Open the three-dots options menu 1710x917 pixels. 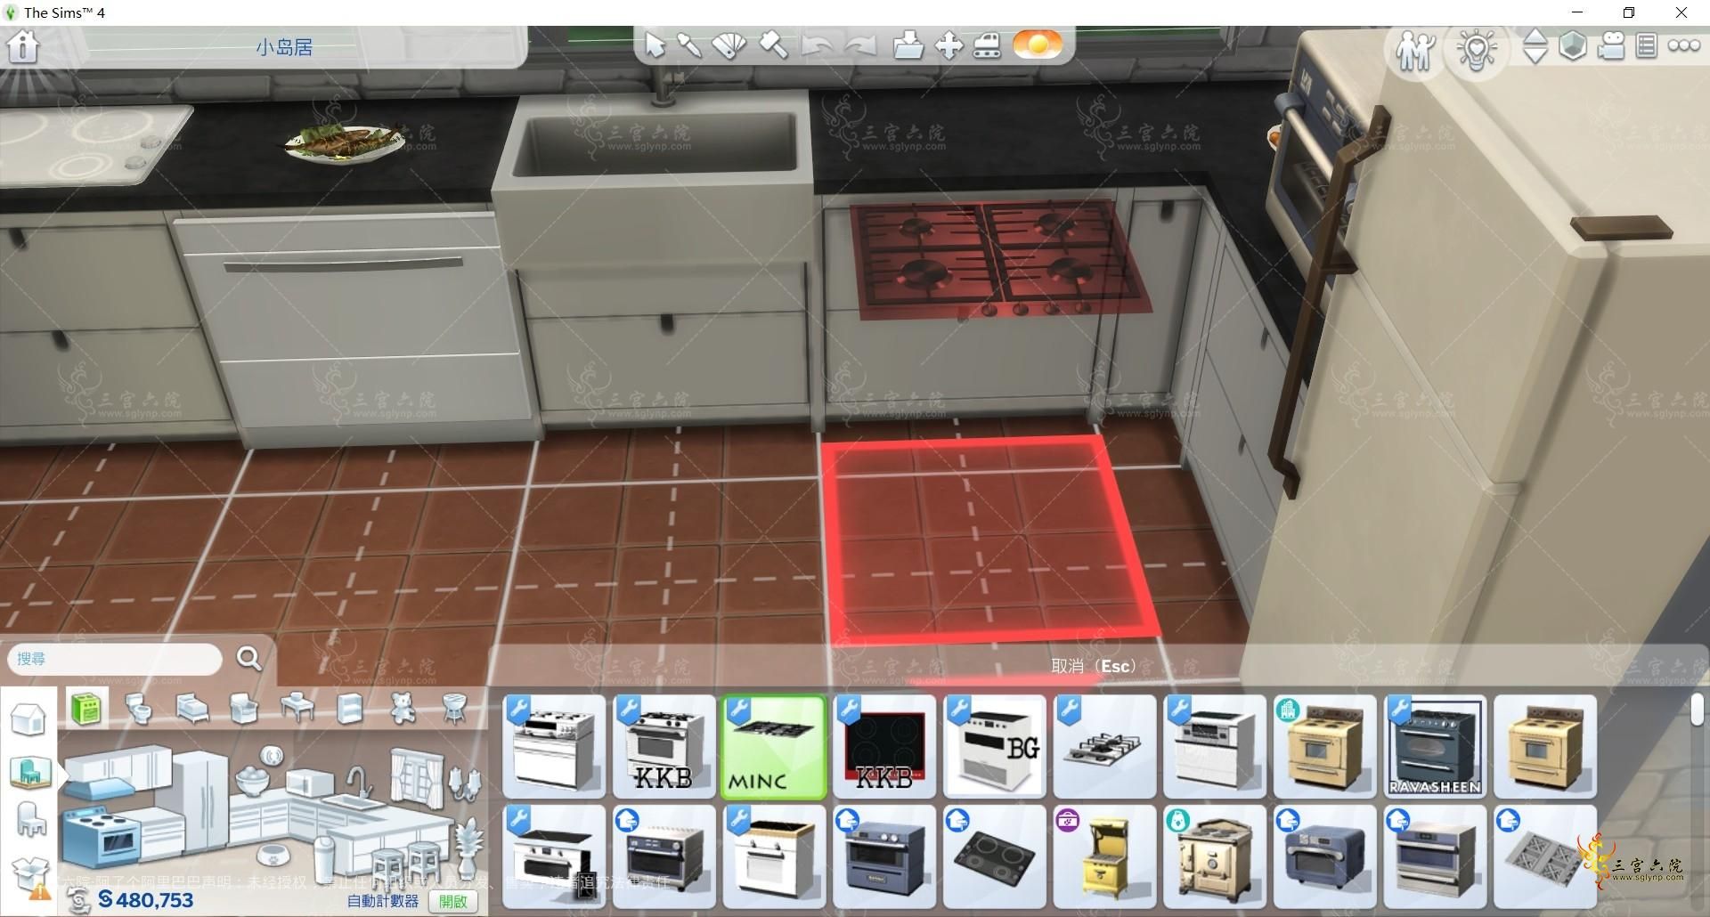click(1684, 46)
